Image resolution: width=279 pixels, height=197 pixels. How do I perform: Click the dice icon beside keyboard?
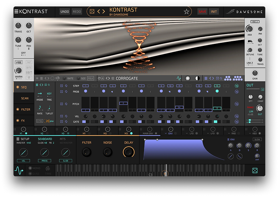click(x=255, y=171)
